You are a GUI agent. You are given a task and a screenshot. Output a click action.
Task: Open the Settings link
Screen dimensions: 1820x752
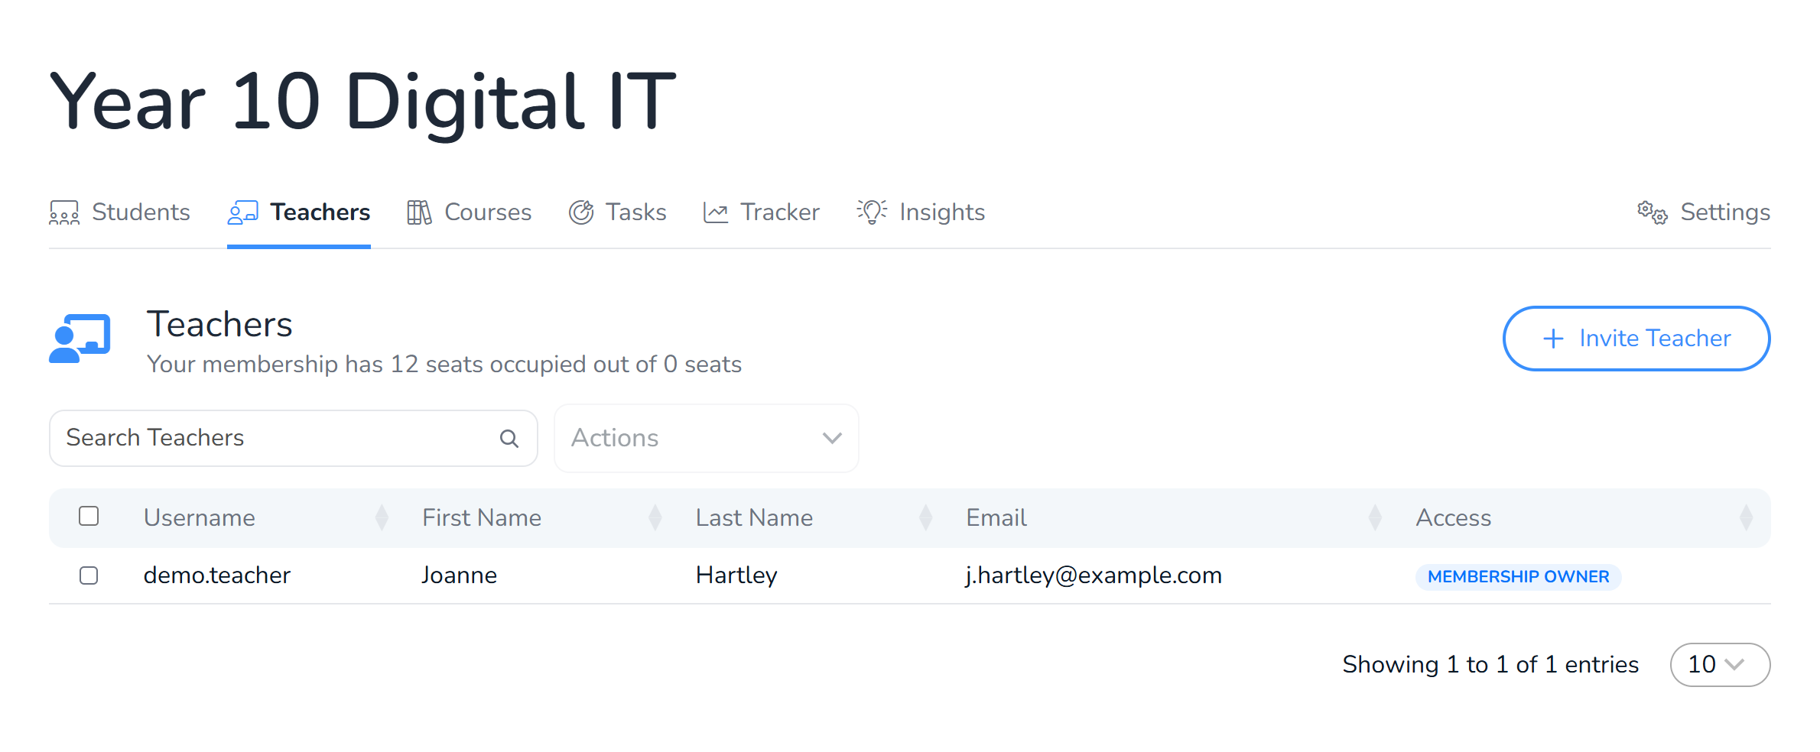[1704, 212]
